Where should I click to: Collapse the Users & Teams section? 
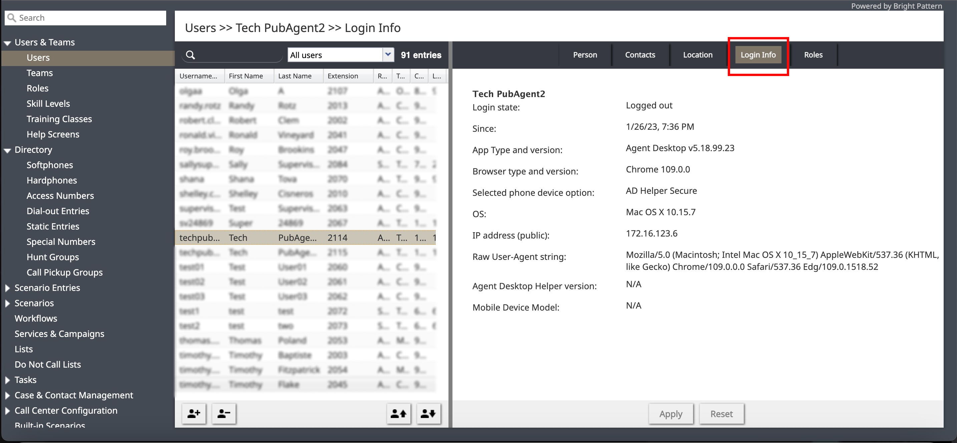[7, 43]
